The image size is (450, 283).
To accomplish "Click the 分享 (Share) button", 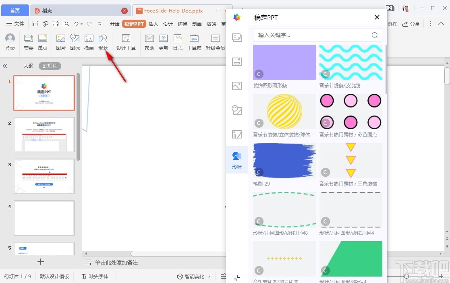I will click(x=411, y=24).
